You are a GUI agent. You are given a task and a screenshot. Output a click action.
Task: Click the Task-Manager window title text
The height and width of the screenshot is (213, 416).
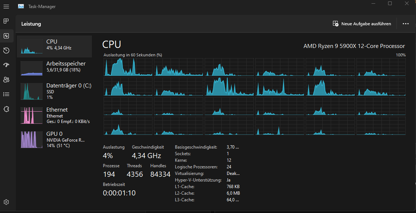coord(42,7)
